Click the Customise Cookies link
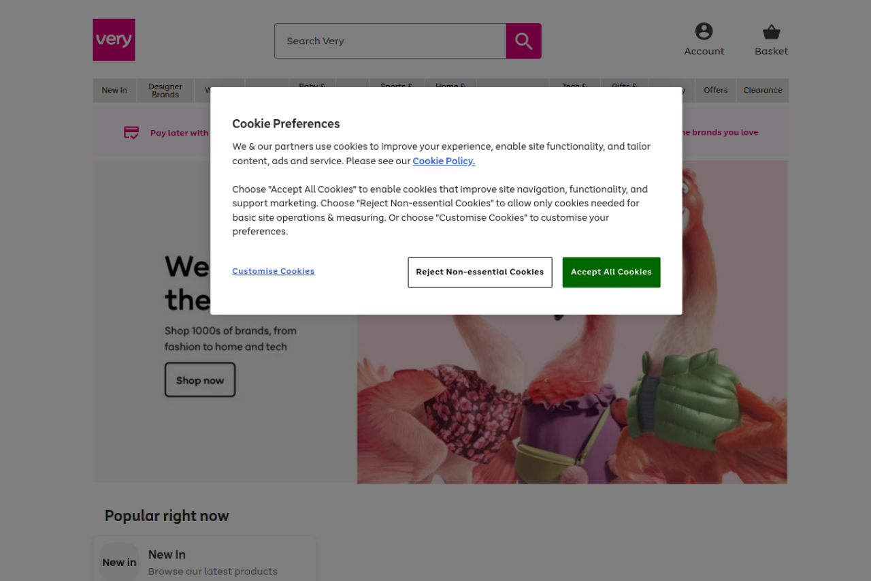The height and width of the screenshot is (581, 871). [x=273, y=271]
